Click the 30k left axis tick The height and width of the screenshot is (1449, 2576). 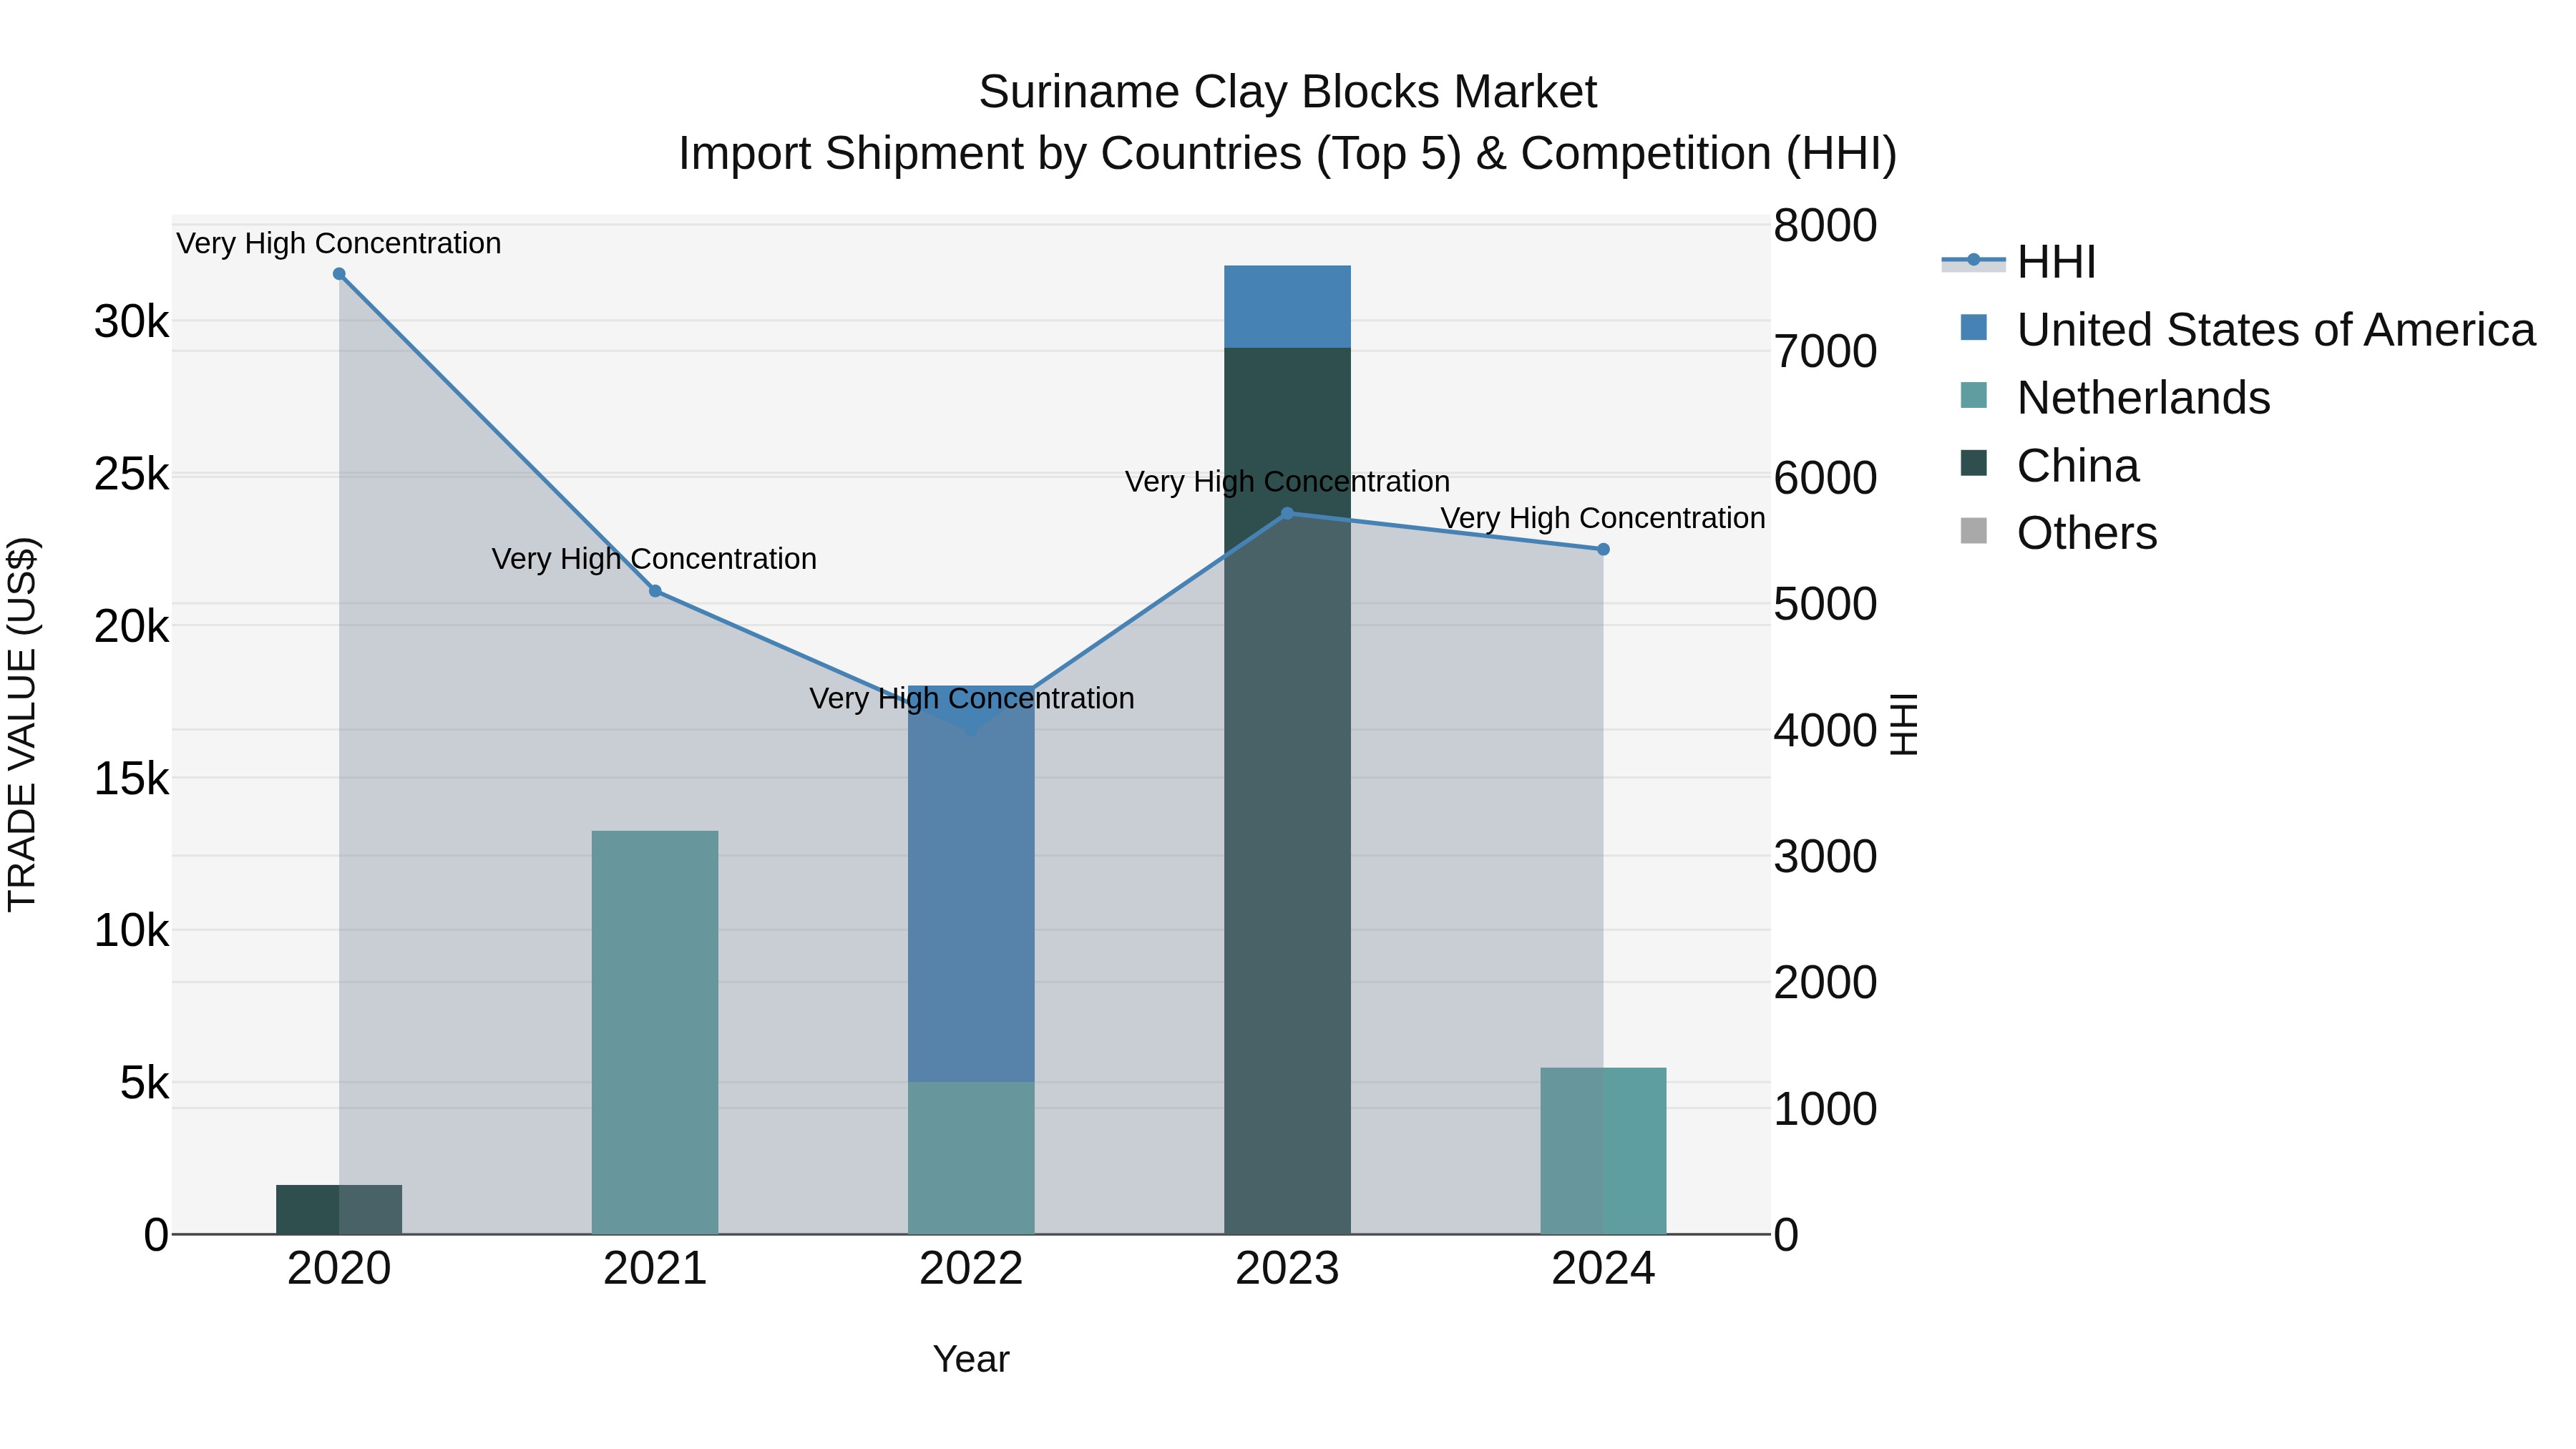click(x=131, y=322)
